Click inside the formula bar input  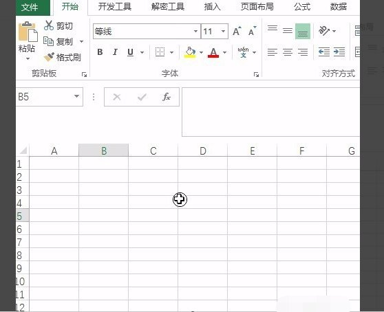coord(270,112)
